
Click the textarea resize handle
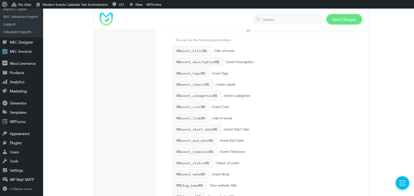pyautogui.click(x=248, y=30)
